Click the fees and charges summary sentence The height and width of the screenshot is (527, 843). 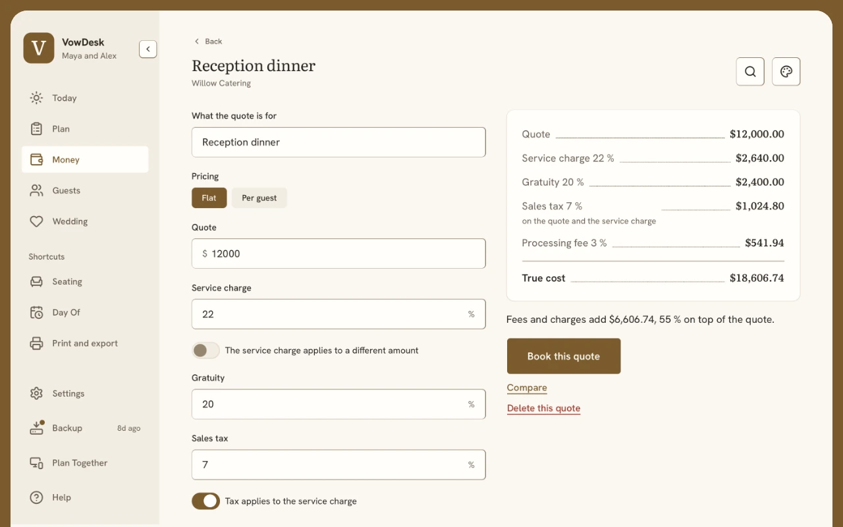coord(640,319)
